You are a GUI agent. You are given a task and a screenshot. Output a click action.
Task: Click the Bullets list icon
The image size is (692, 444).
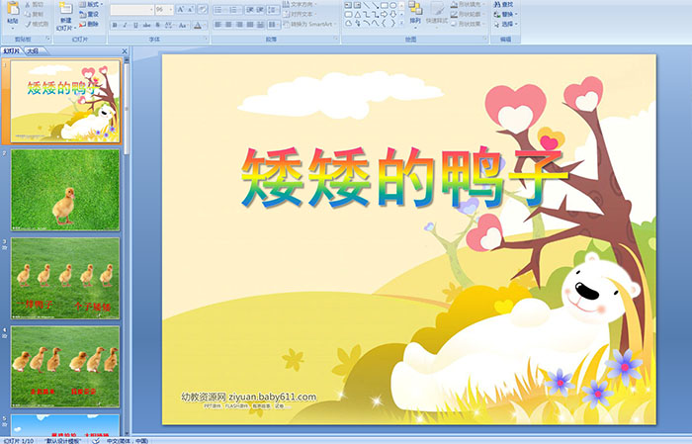click(219, 9)
